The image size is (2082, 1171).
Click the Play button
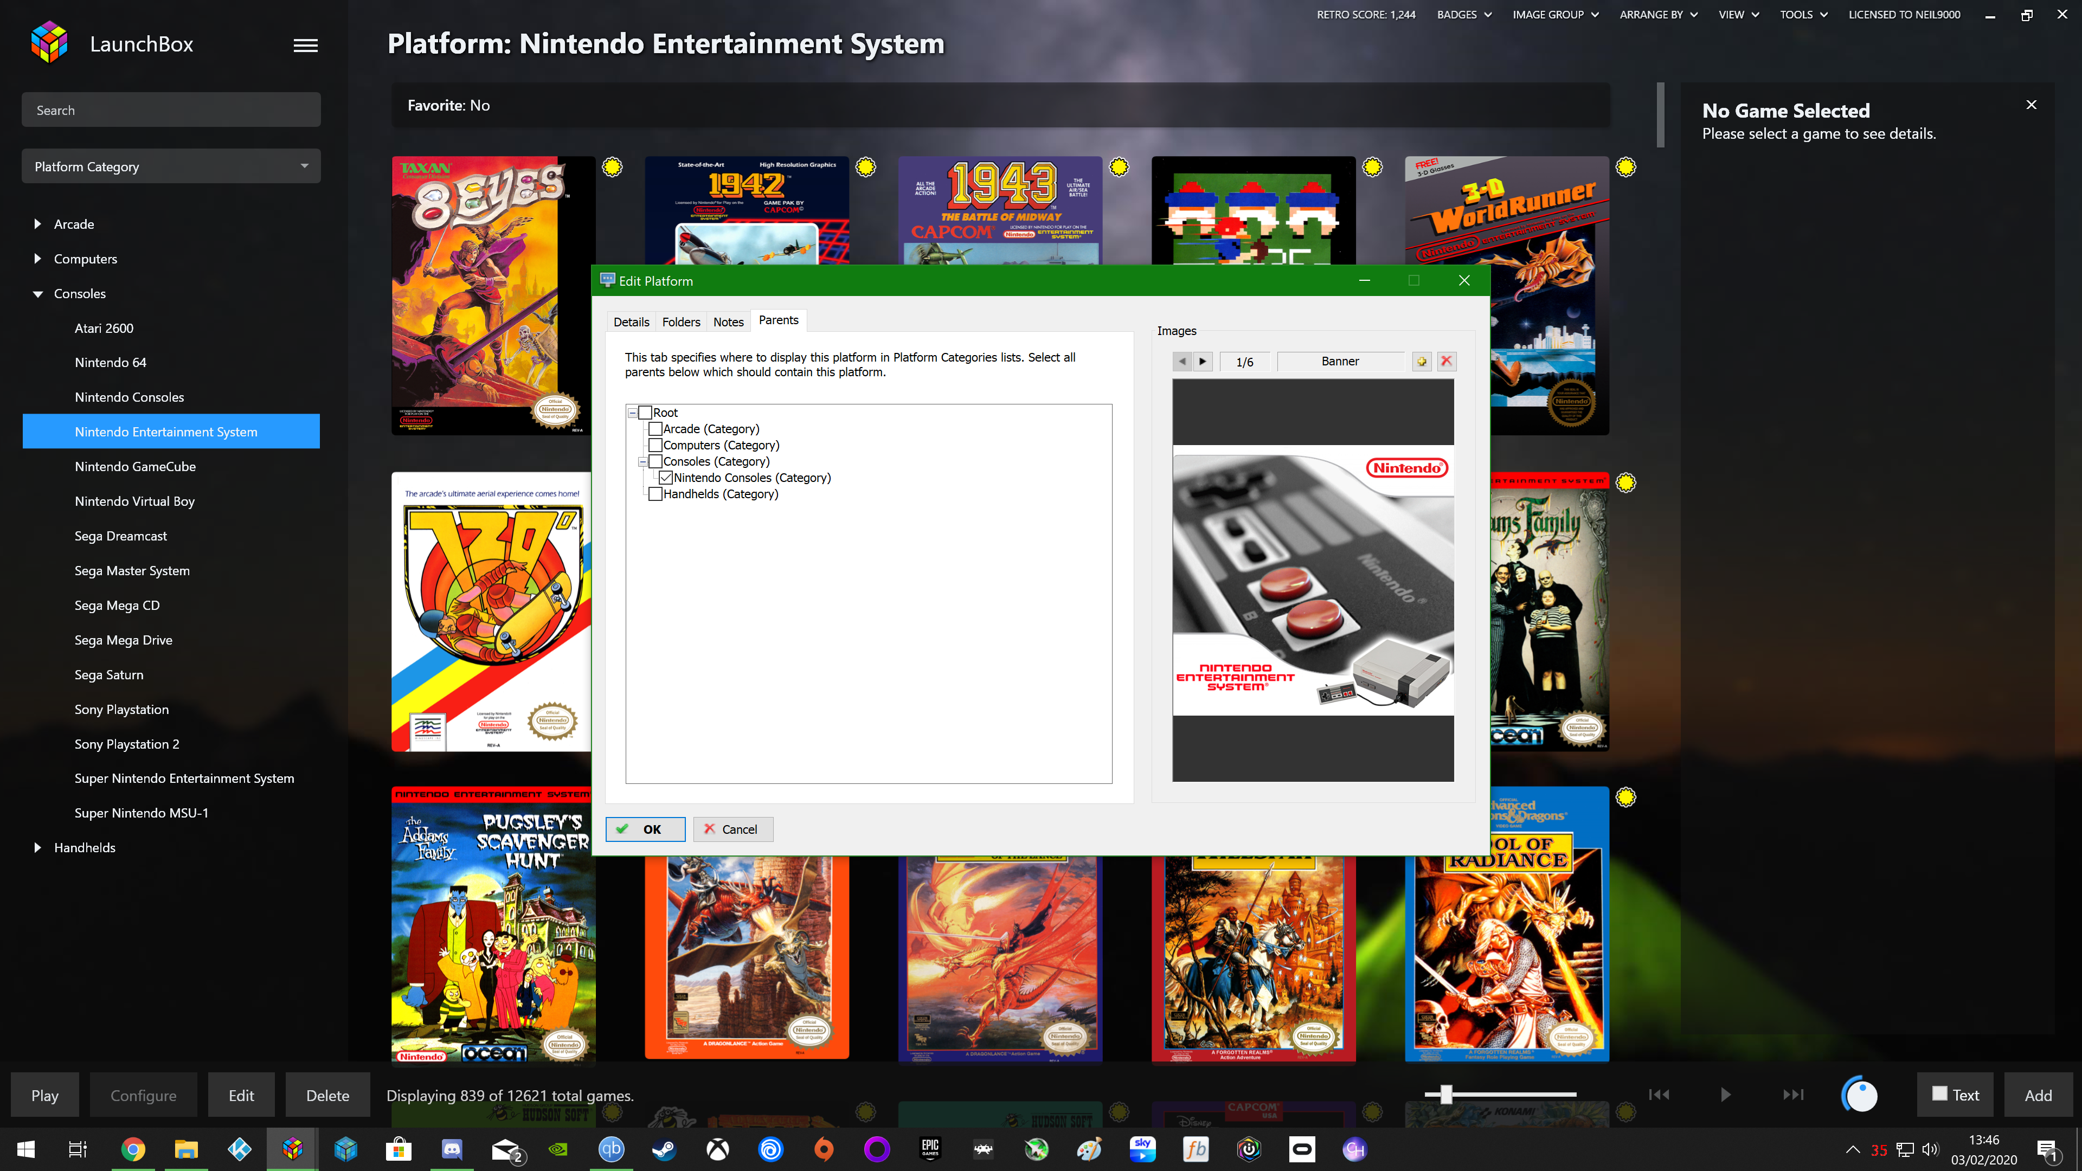pos(45,1095)
